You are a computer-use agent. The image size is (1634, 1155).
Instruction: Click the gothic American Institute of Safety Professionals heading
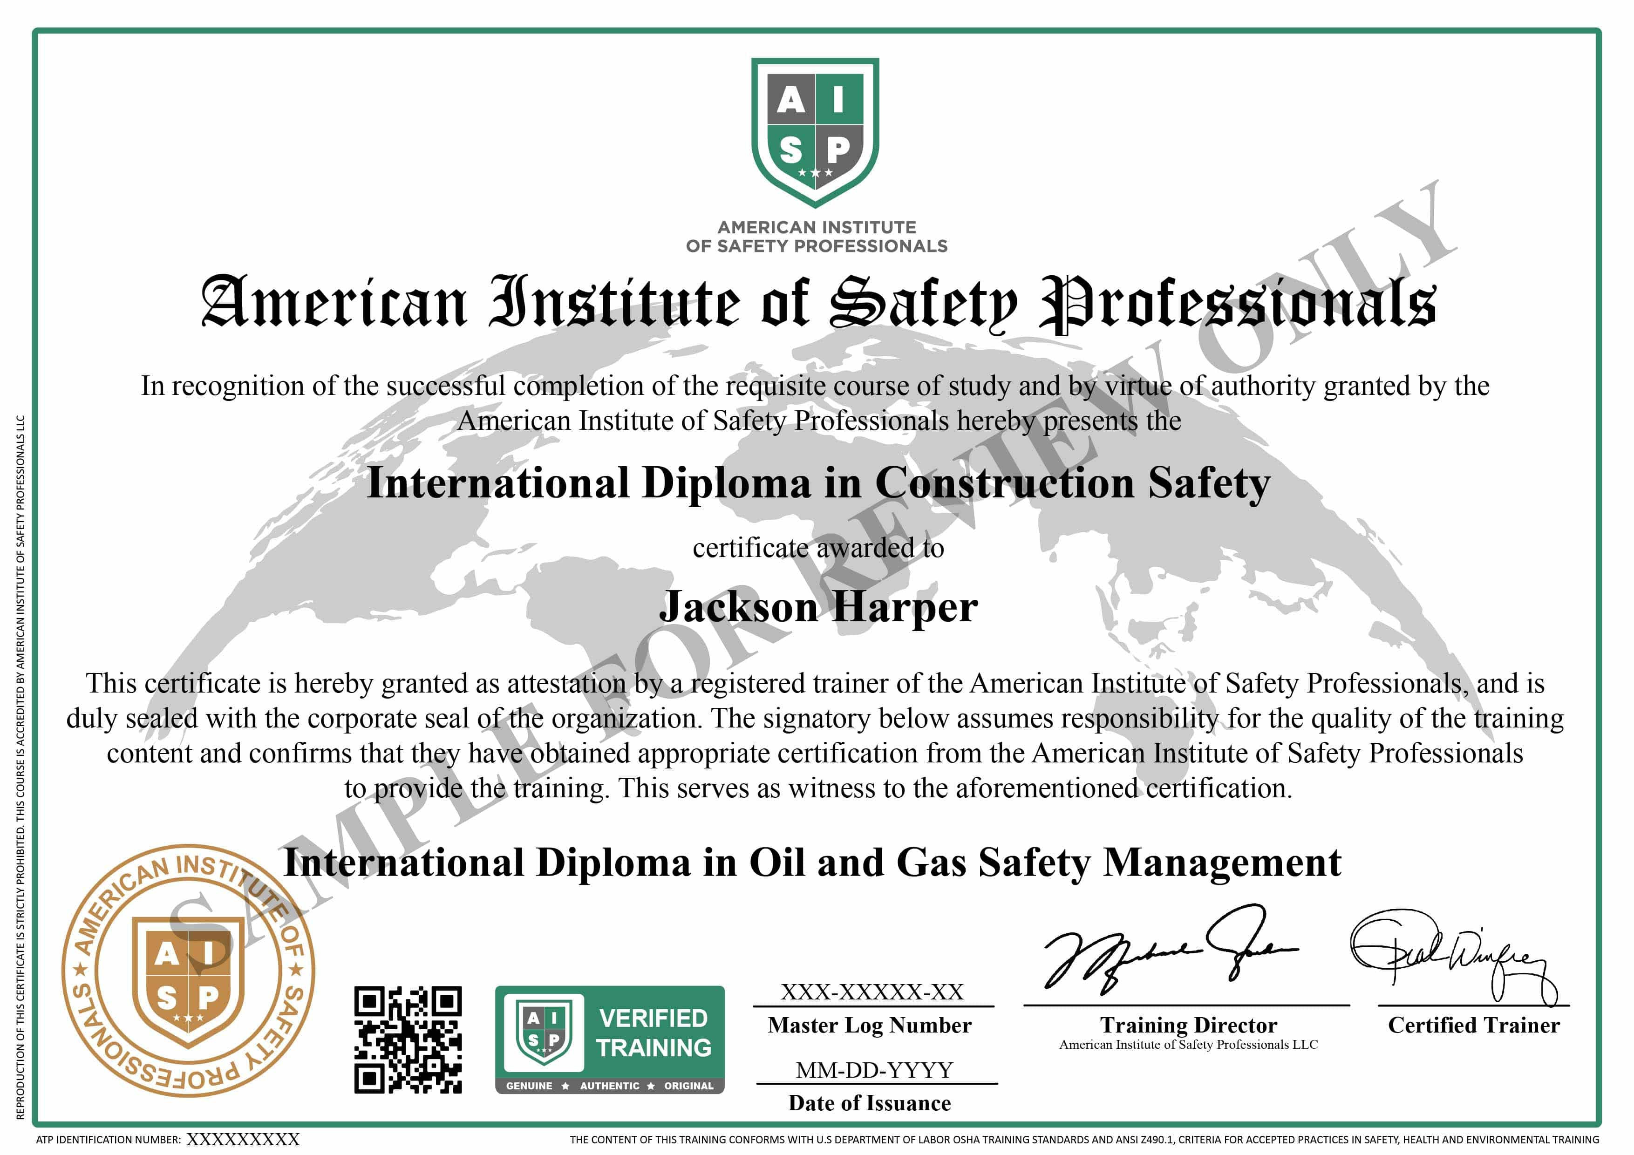click(x=818, y=304)
